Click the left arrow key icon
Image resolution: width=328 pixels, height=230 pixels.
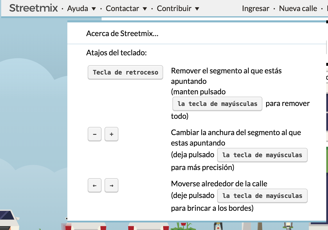pos(94,185)
